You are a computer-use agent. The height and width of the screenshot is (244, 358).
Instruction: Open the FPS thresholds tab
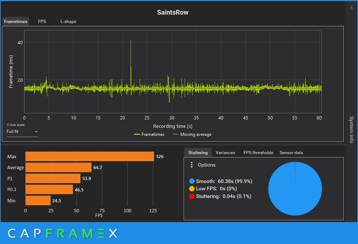(258, 153)
